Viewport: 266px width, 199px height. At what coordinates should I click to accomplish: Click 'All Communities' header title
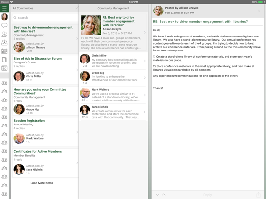pyautogui.click(x=23, y=8)
